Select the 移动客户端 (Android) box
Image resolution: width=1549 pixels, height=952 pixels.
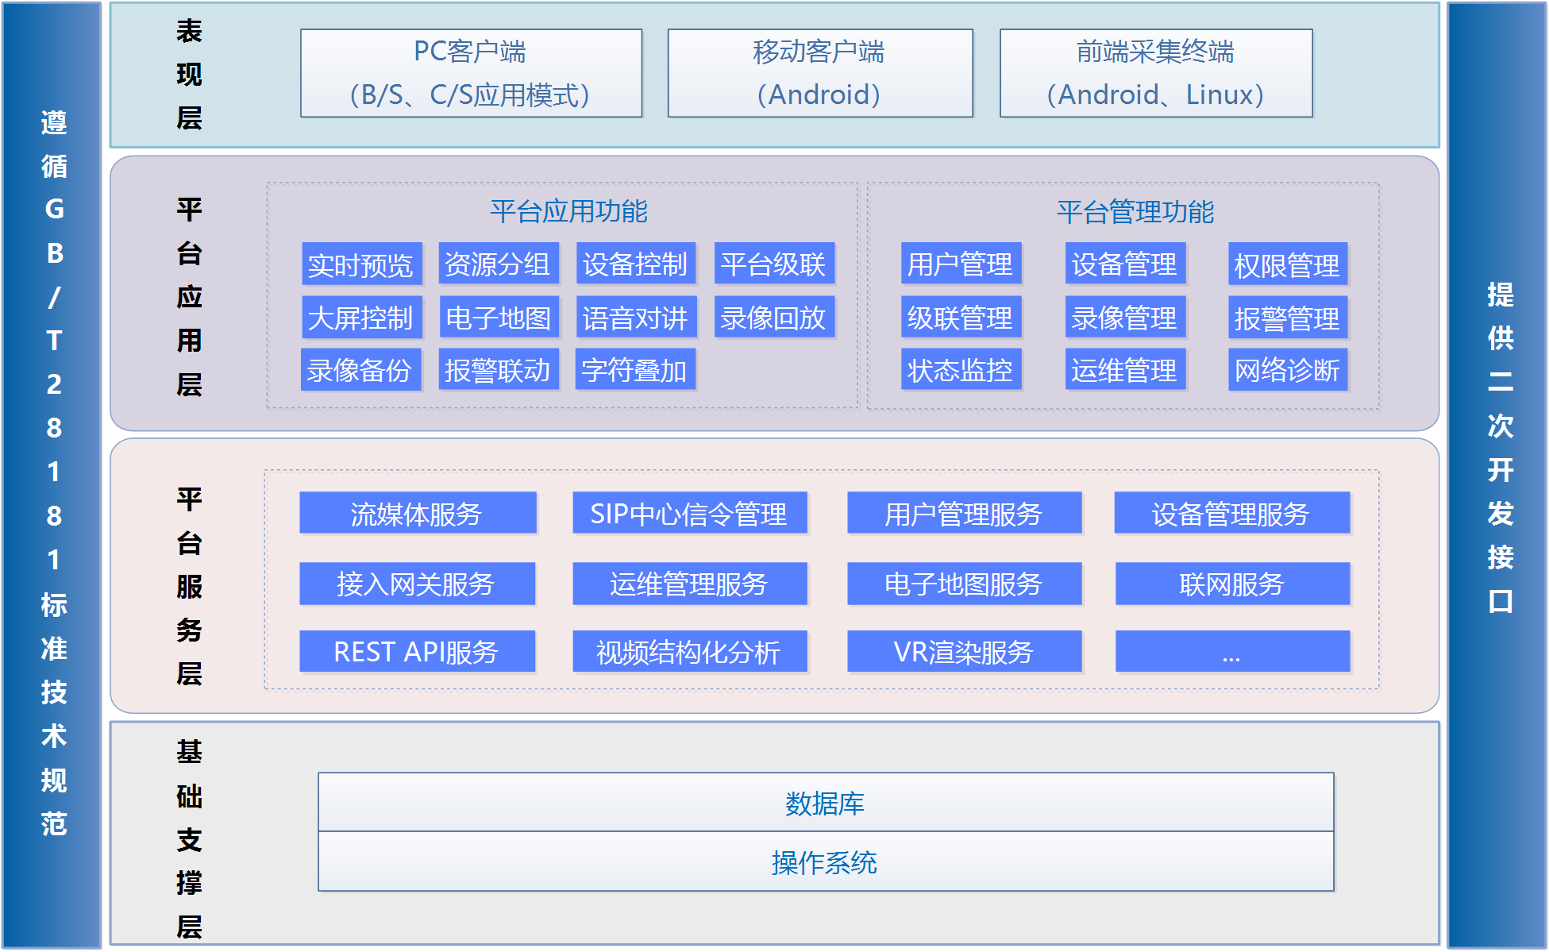pos(820,73)
